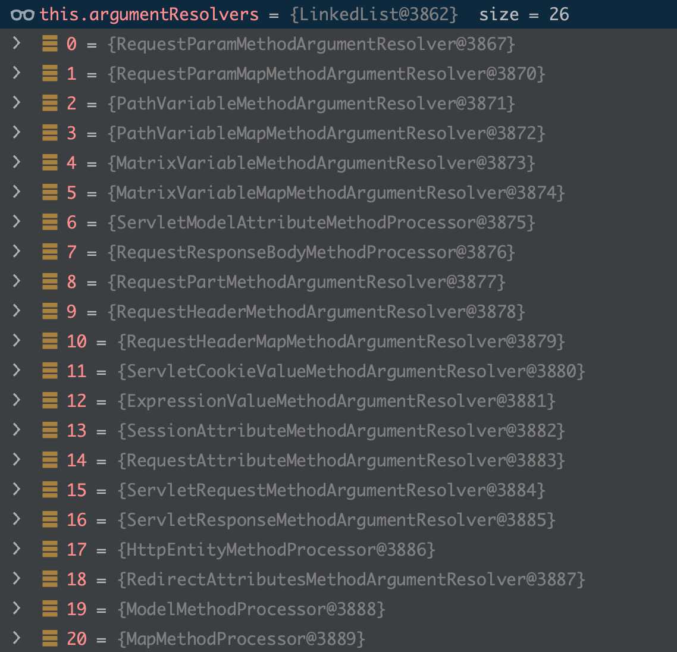Expand element 9 RequestHeaderMethodArgumentResolver
Screen dimensions: 677x652
(17, 311)
